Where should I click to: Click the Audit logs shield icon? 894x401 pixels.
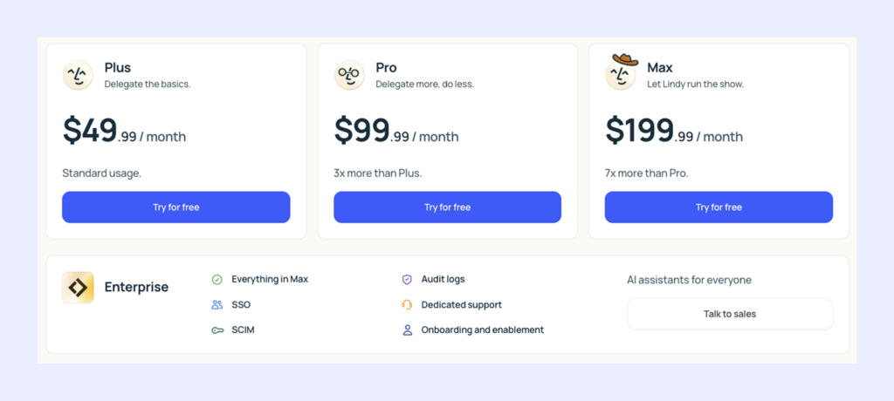(407, 280)
